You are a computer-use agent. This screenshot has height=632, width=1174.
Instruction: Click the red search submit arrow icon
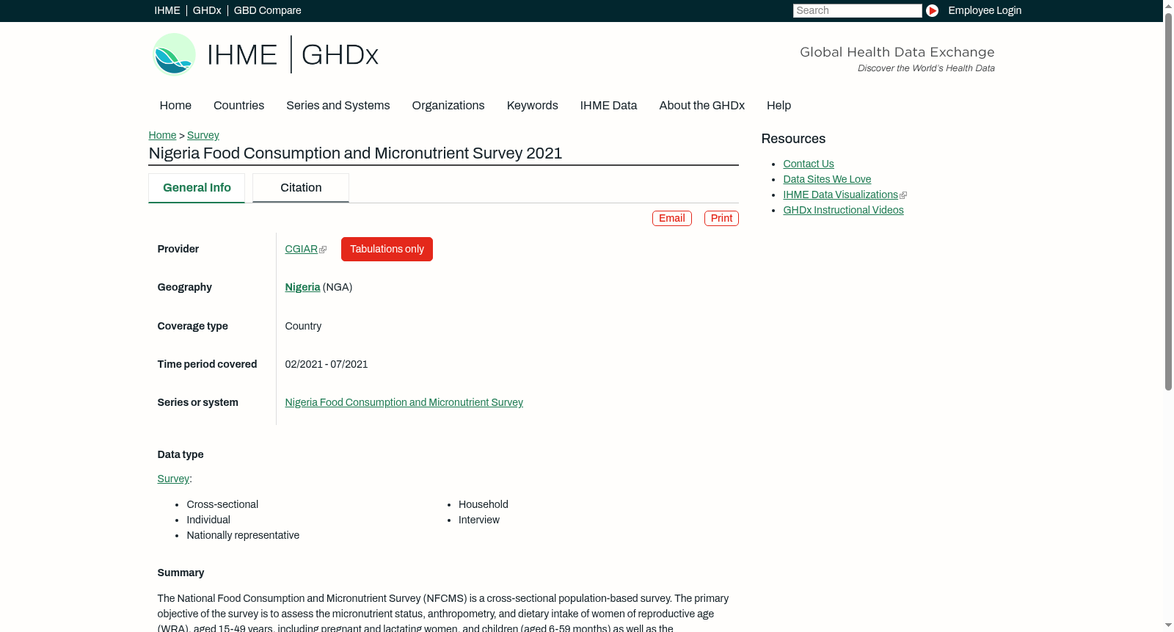pos(932,10)
